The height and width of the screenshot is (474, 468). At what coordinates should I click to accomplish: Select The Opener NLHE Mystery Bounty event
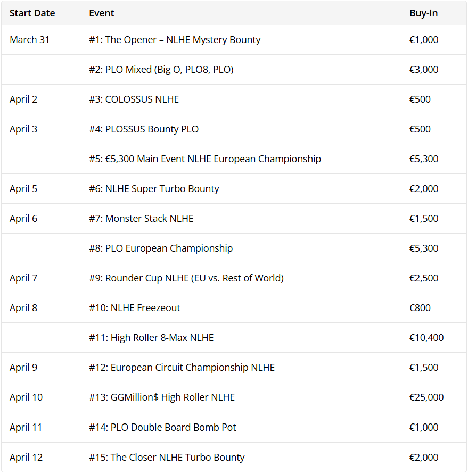coord(175,40)
